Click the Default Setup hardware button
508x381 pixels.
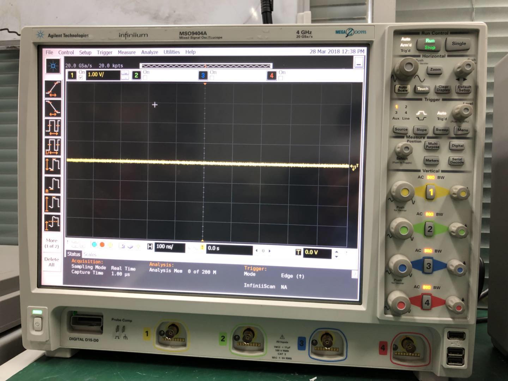coord(464,89)
